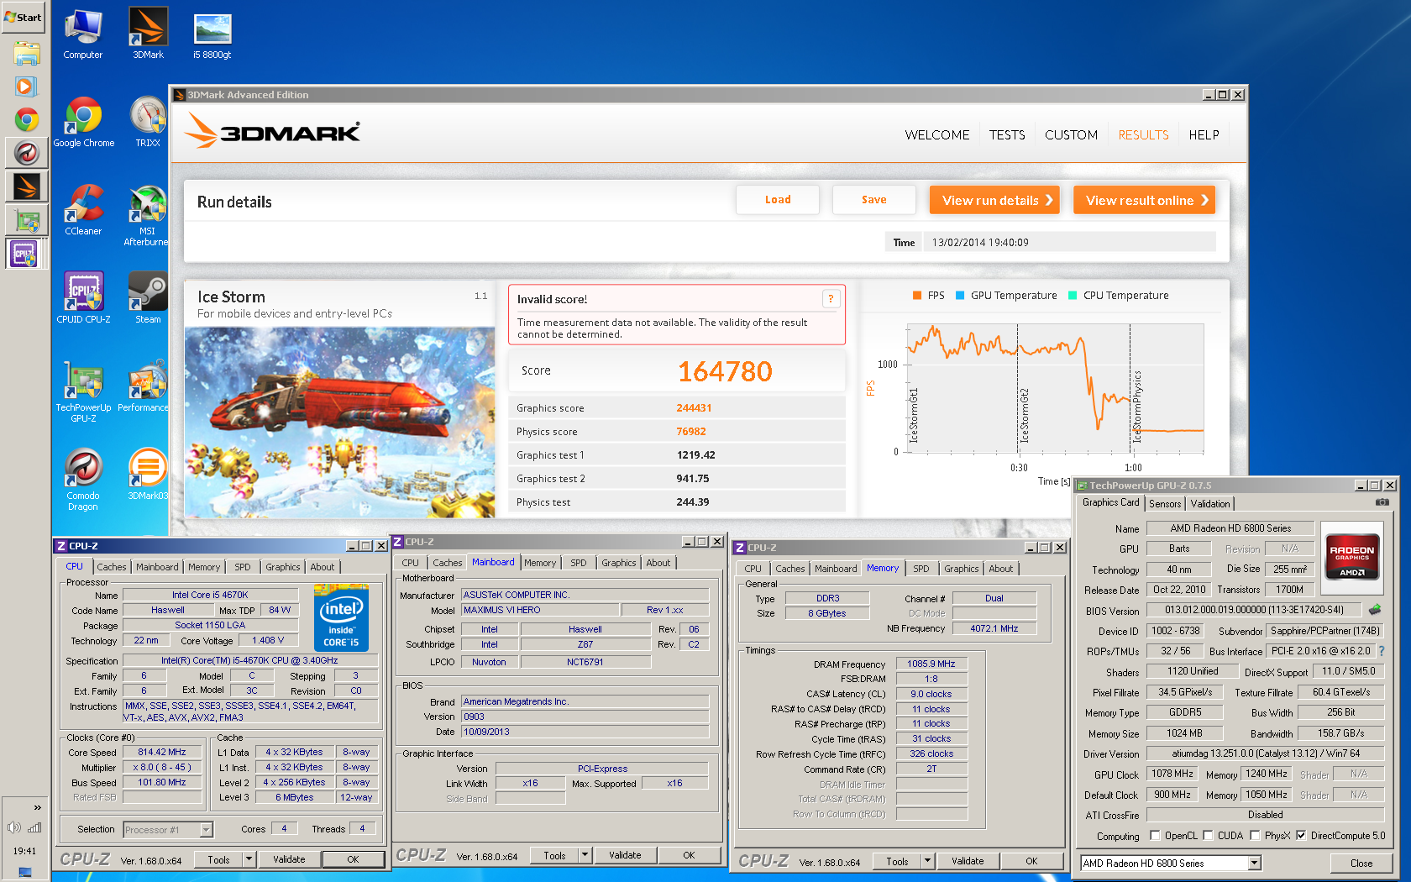Open SPD tab in CPU-Z Memory window

point(921,569)
